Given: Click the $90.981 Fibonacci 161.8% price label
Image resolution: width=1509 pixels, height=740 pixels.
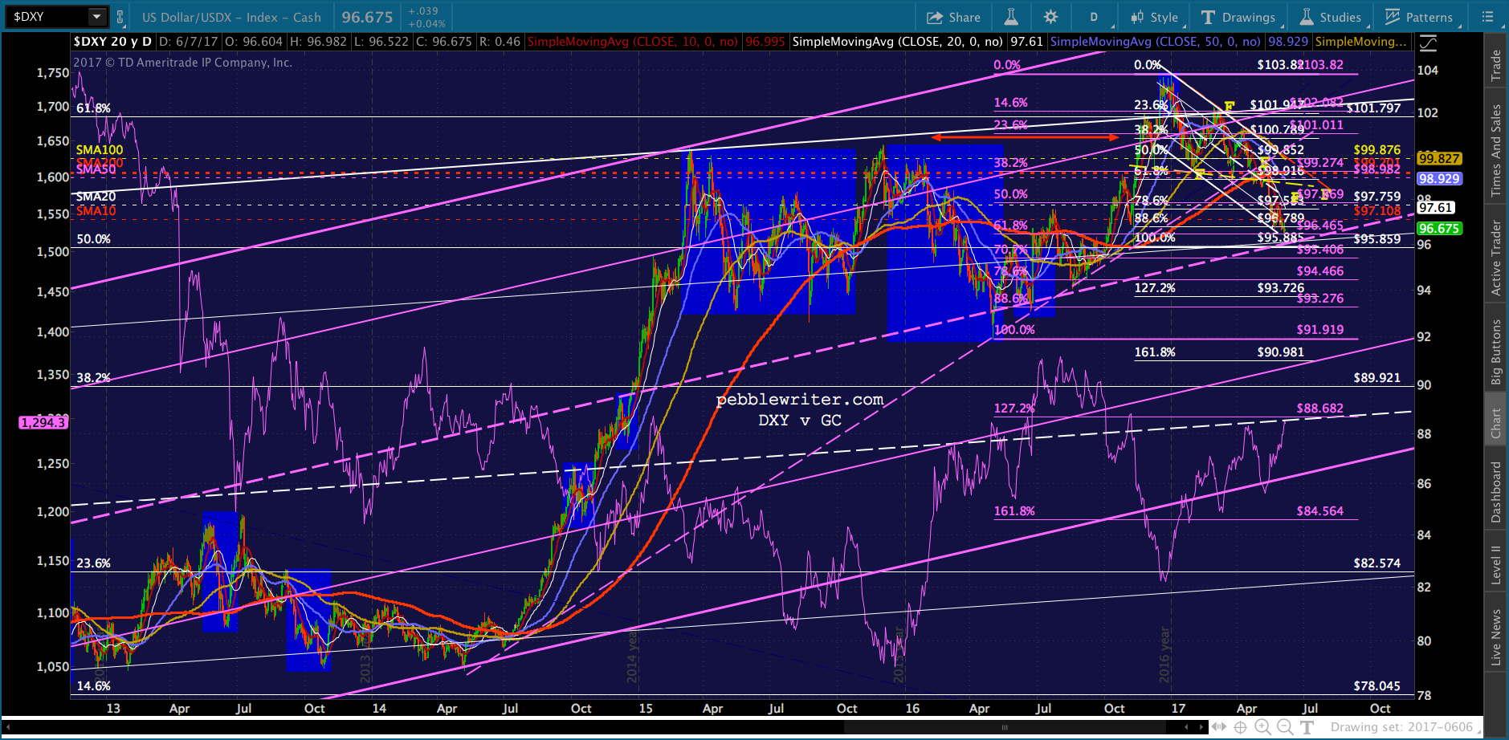Looking at the screenshot, I should click(x=1281, y=352).
